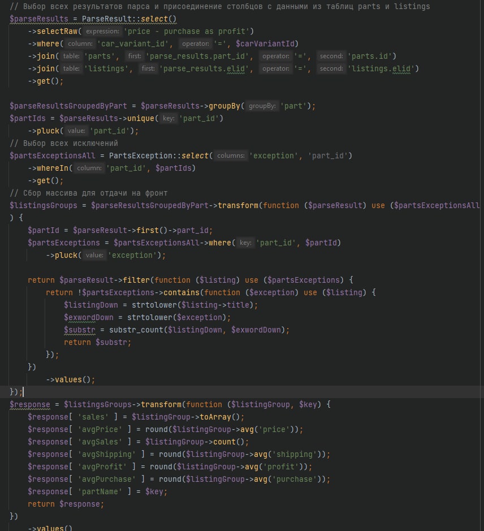Click the first() method call
484x531 pixels.
pos(152,230)
